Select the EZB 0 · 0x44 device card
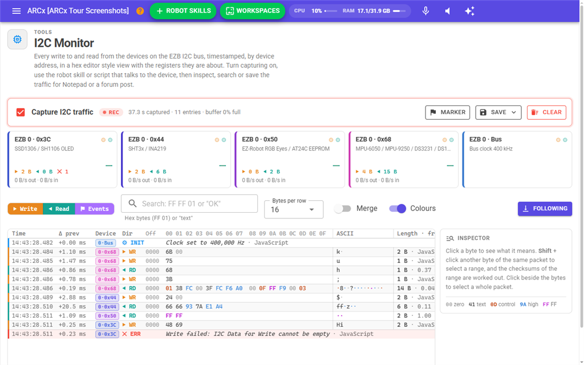 [176, 160]
